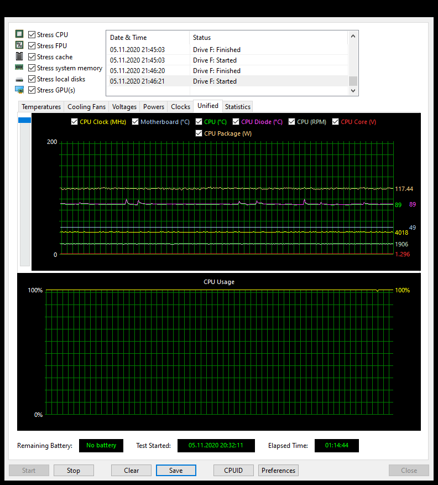Screen dimensions: 438x485
Task: Click the 1.296 CPU Core voltage label
Action: pyautogui.click(x=403, y=254)
